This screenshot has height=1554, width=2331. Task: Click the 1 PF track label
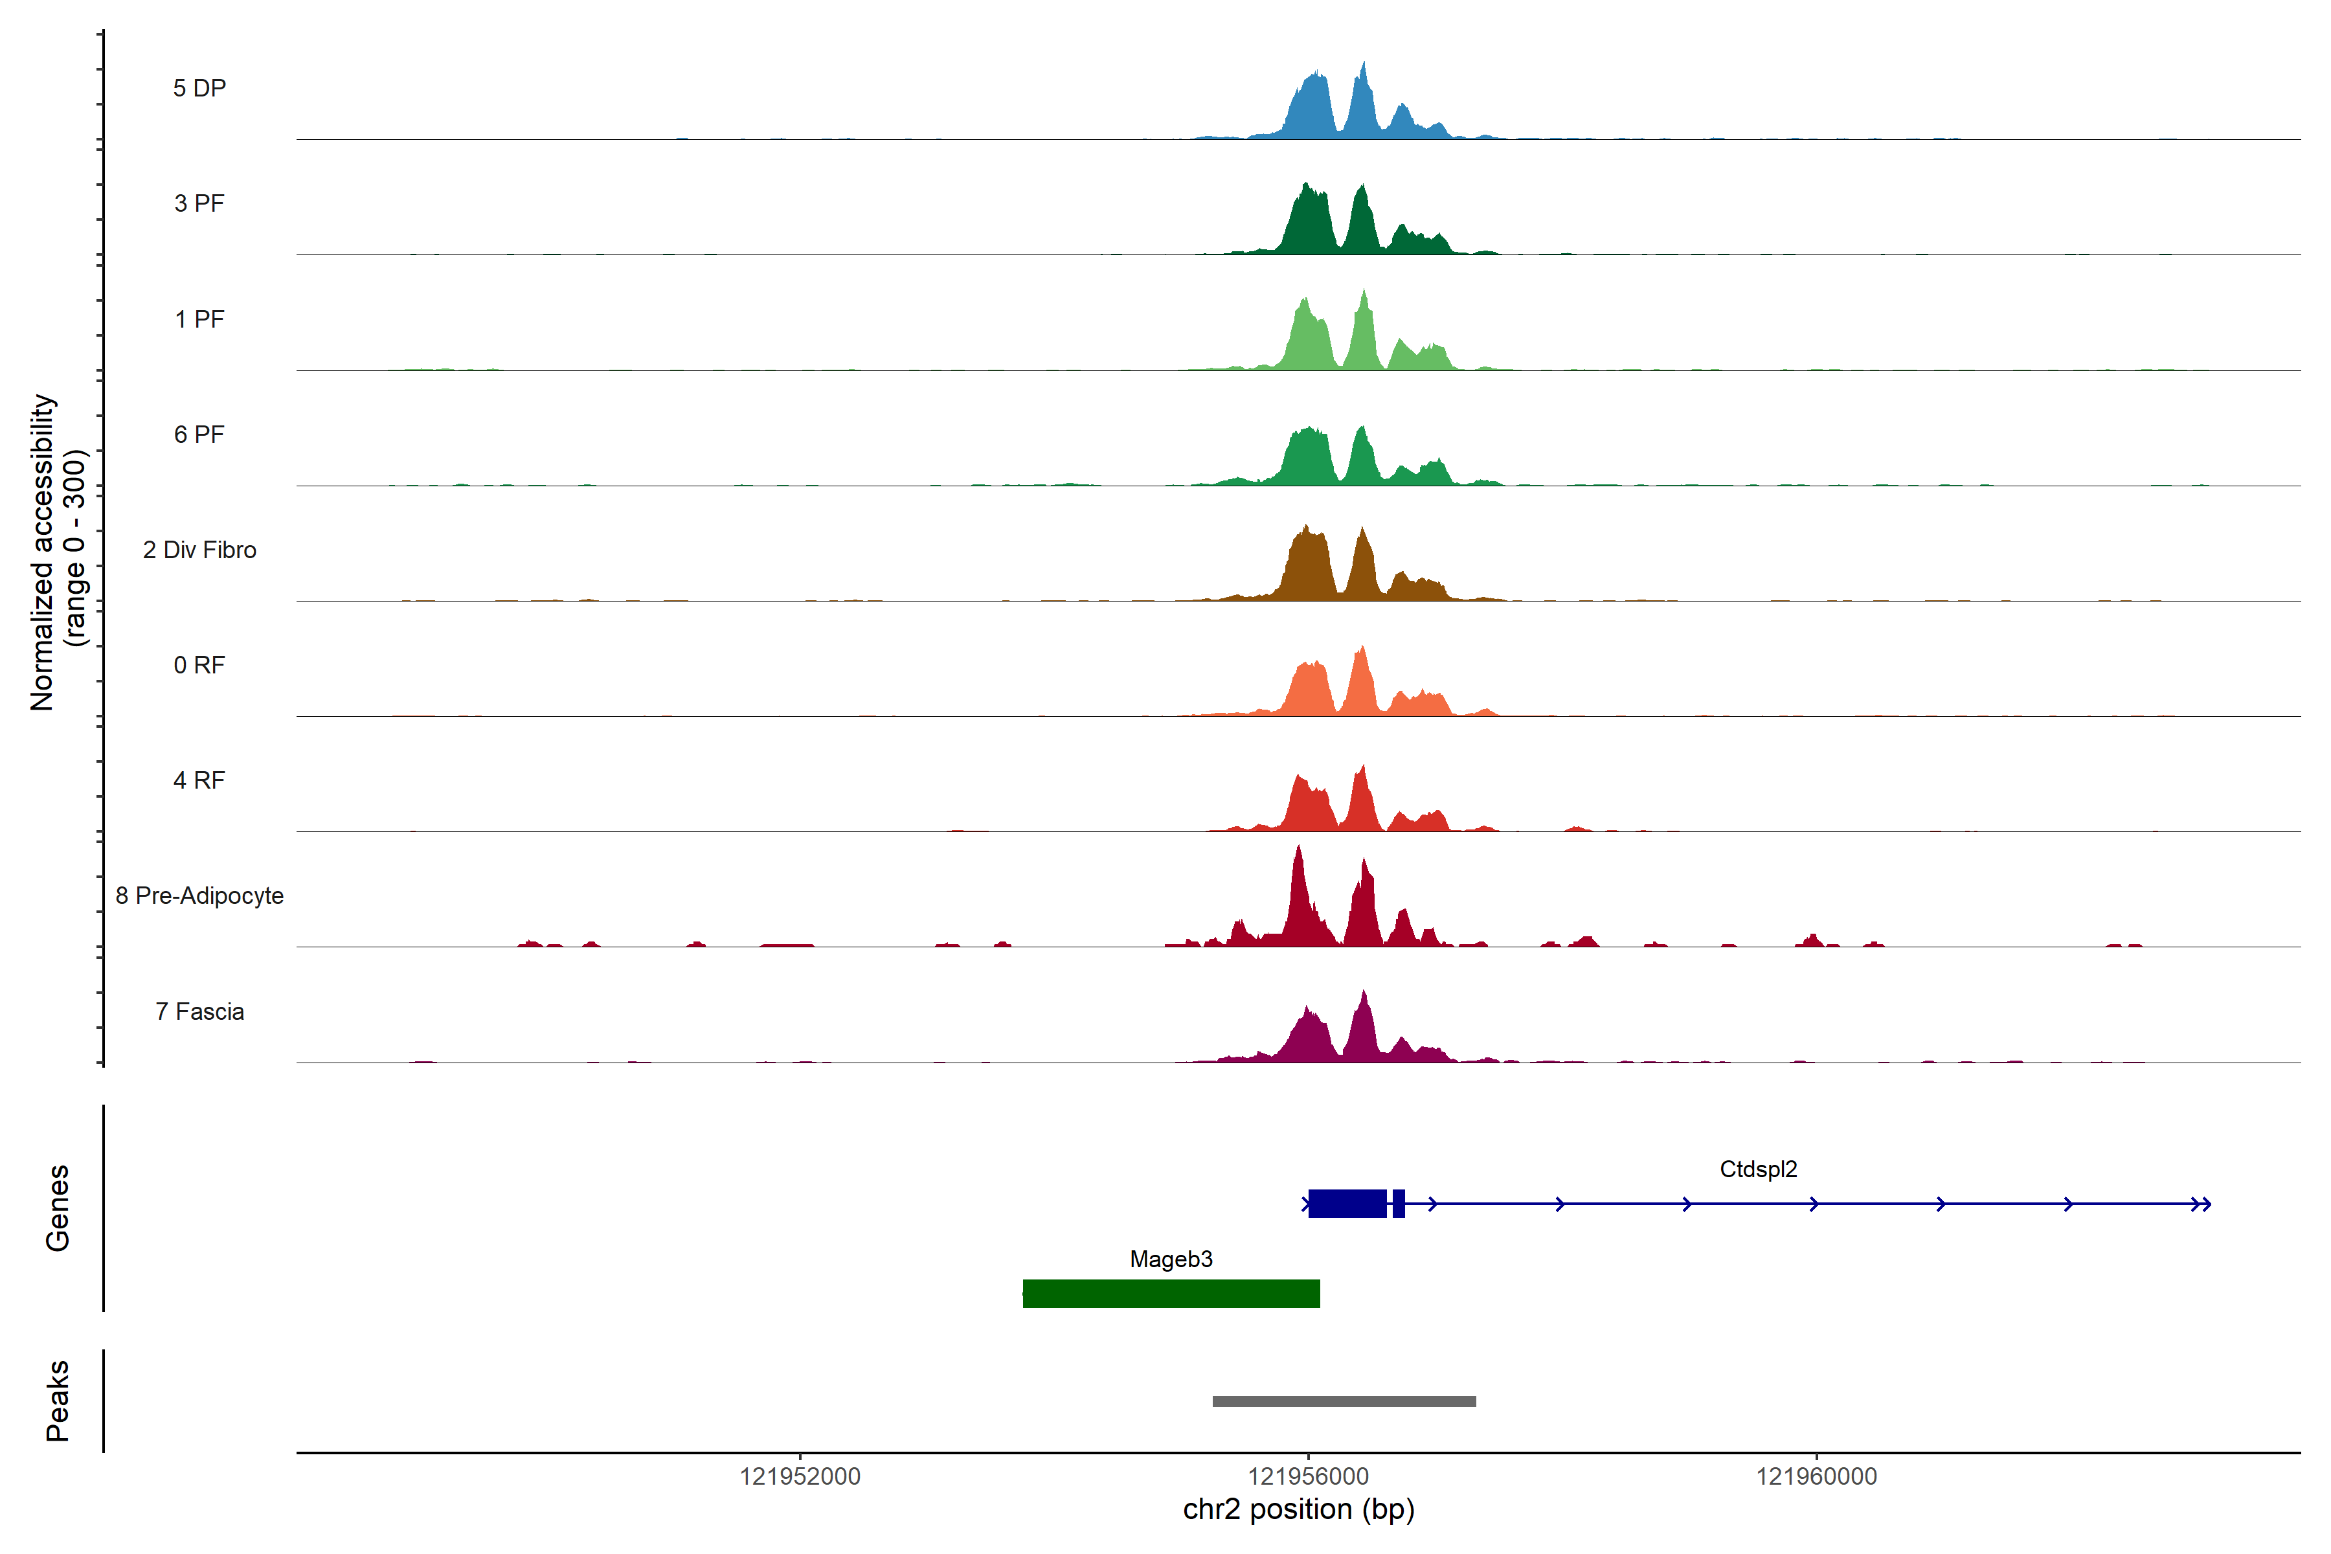coord(199,319)
